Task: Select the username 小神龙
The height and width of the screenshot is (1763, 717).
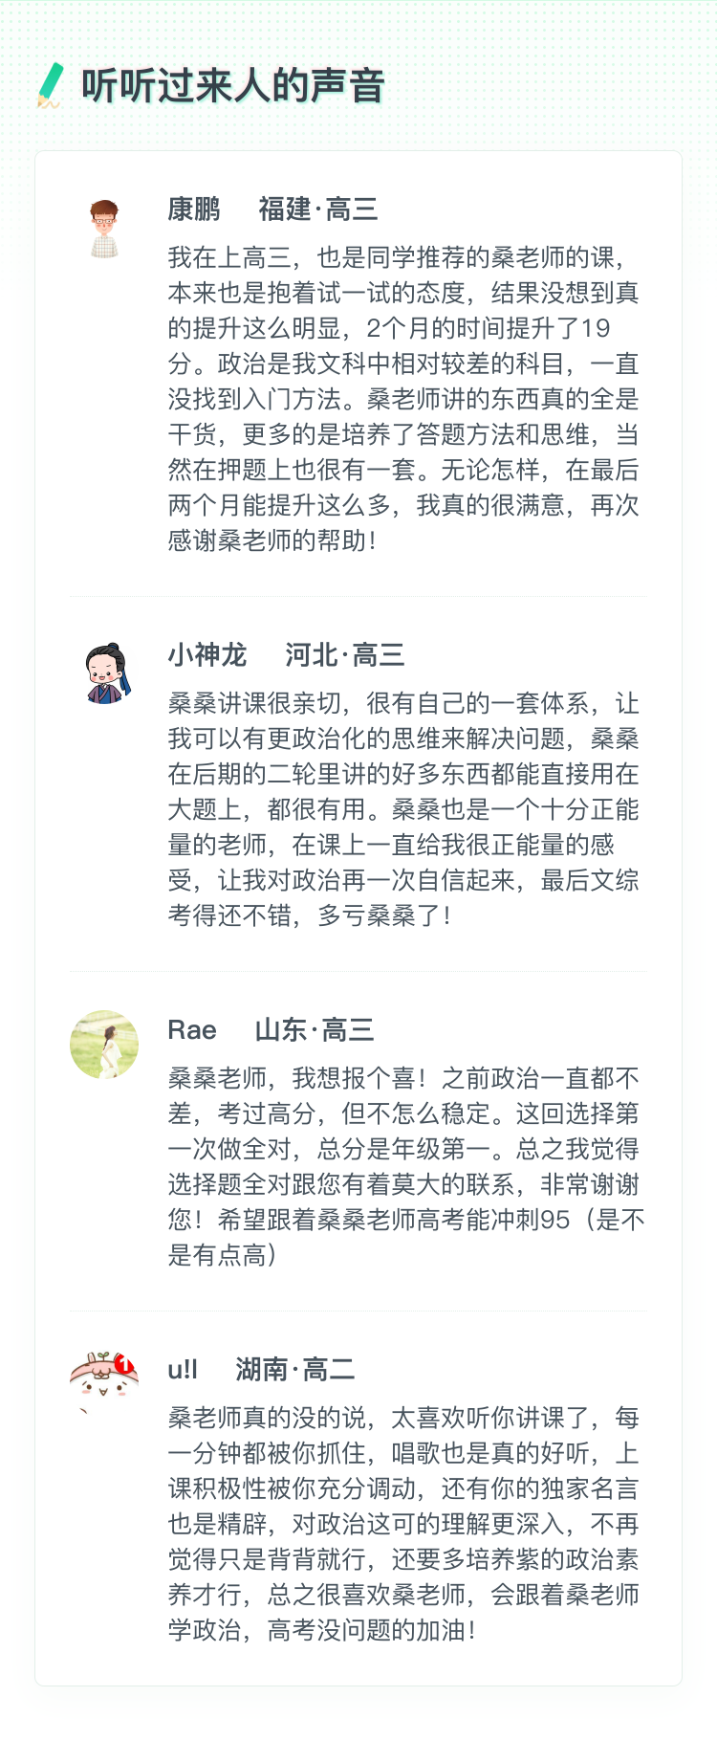Action: tap(206, 654)
